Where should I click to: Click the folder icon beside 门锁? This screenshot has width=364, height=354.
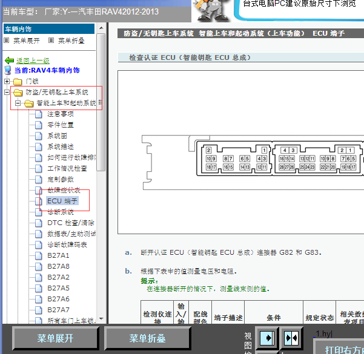[18, 82]
